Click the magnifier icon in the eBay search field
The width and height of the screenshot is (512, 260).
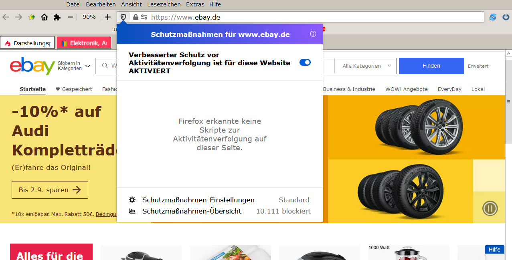[105, 66]
